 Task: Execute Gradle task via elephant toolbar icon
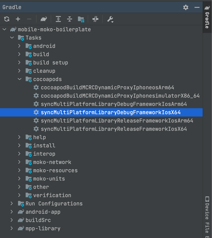coord(44,19)
